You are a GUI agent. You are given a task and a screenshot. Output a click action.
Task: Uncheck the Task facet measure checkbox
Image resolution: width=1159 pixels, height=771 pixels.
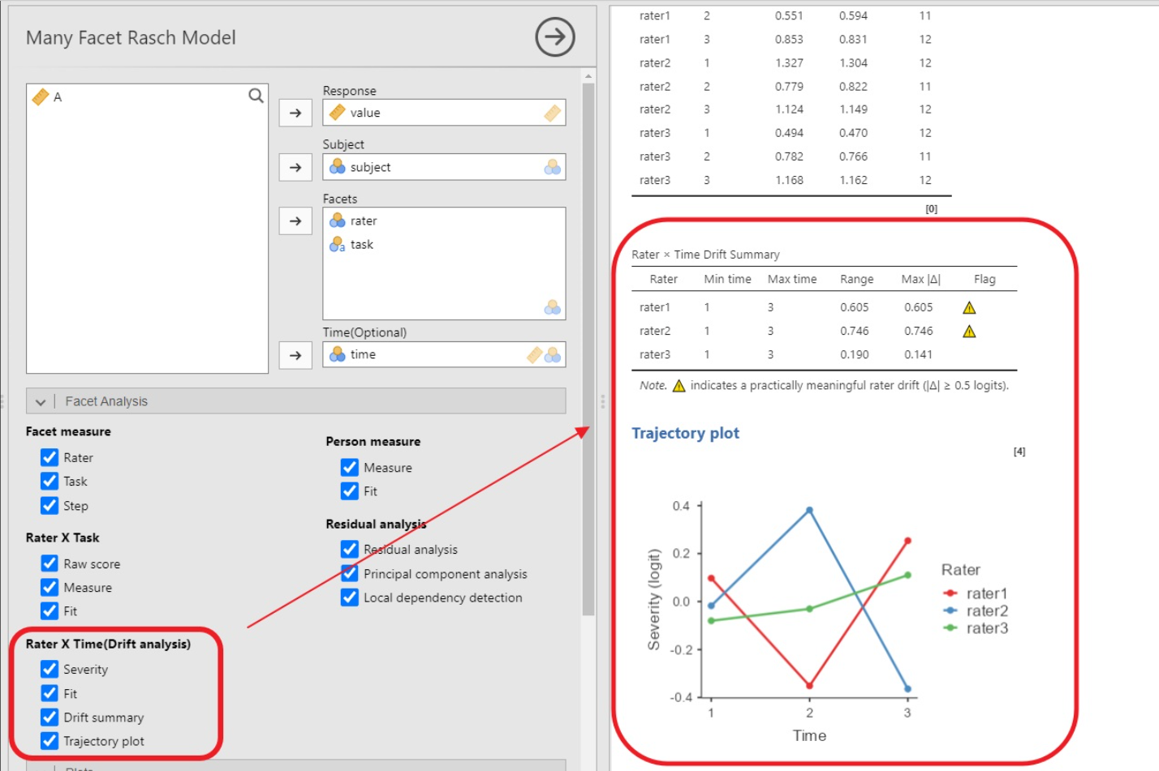[x=50, y=481]
